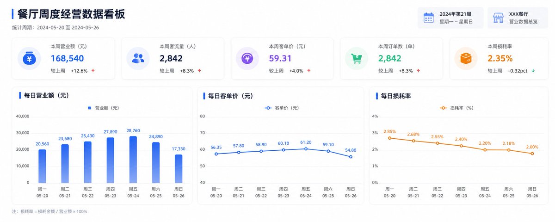The image size is (555, 222).
Task: Click red up arrow next to +12.6%
Action: tap(93, 71)
